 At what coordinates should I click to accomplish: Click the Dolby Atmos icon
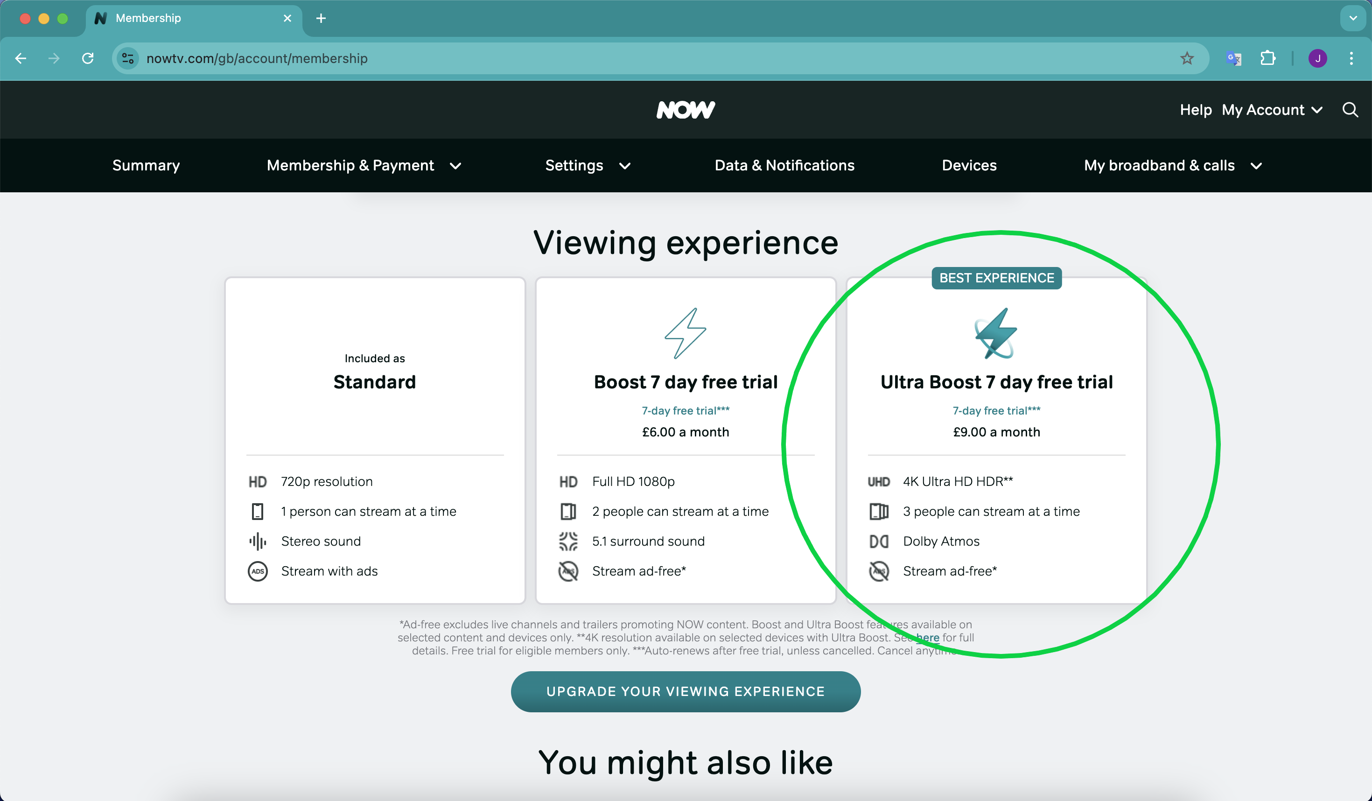point(879,541)
